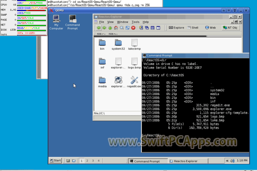Screen dimensions: 257x171
Task: Go forward with the green right arrow
Action: click(x=104, y=28)
